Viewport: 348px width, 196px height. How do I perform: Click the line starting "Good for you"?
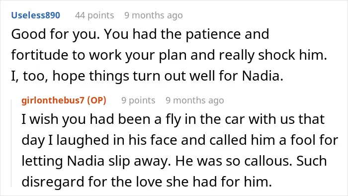(140, 34)
